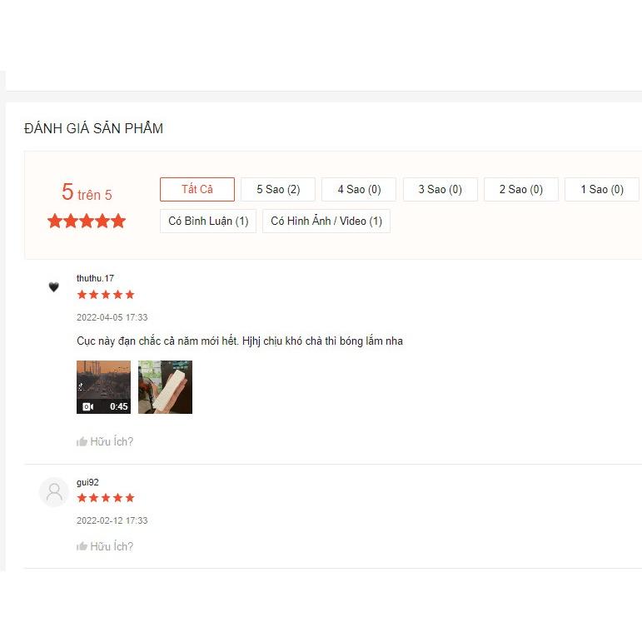
Task: Click star rating on gui92's review
Action: [x=106, y=498]
